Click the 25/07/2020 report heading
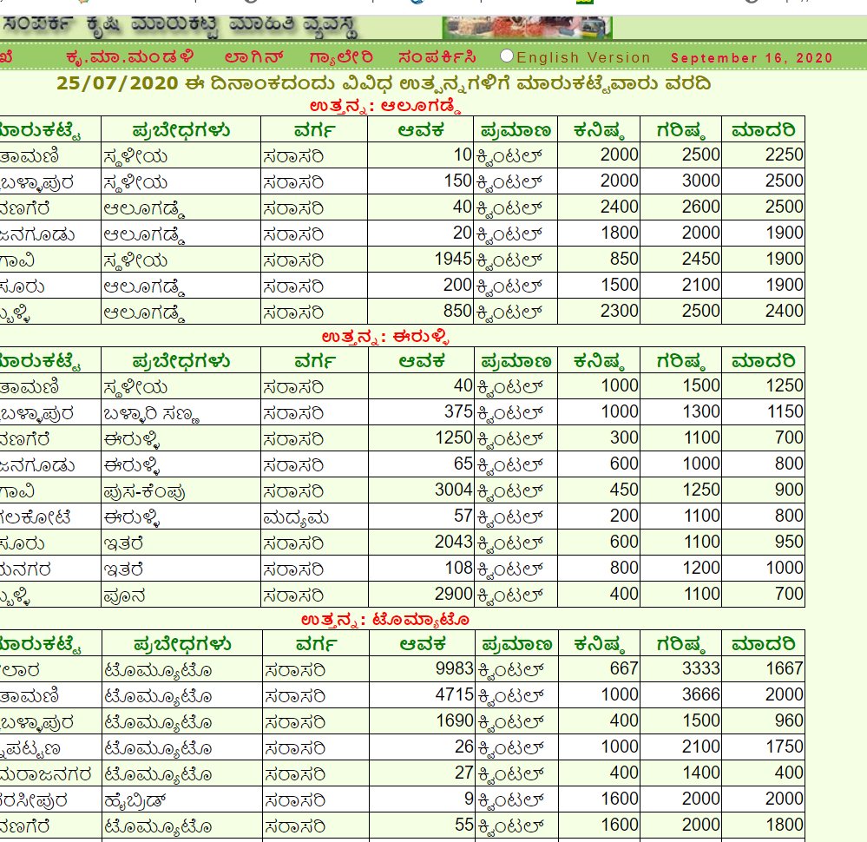This screenshot has width=867, height=842. tap(384, 83)
